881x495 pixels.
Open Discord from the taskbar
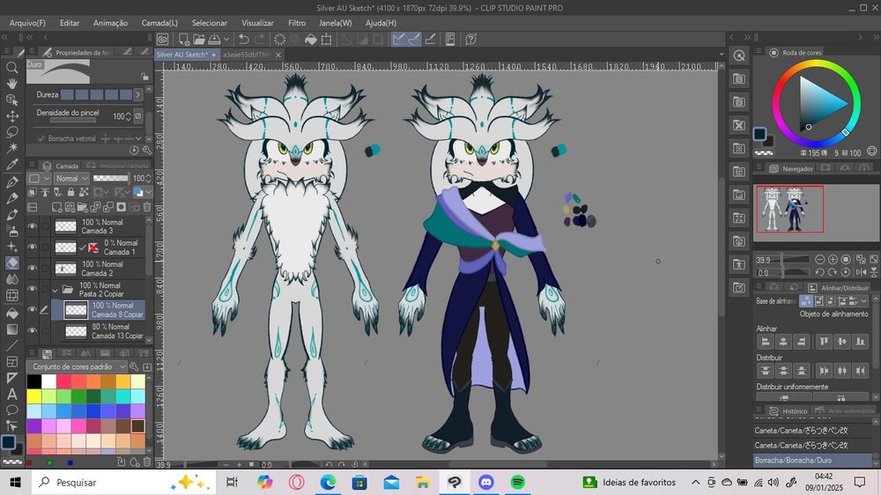[x=486, y=482]
